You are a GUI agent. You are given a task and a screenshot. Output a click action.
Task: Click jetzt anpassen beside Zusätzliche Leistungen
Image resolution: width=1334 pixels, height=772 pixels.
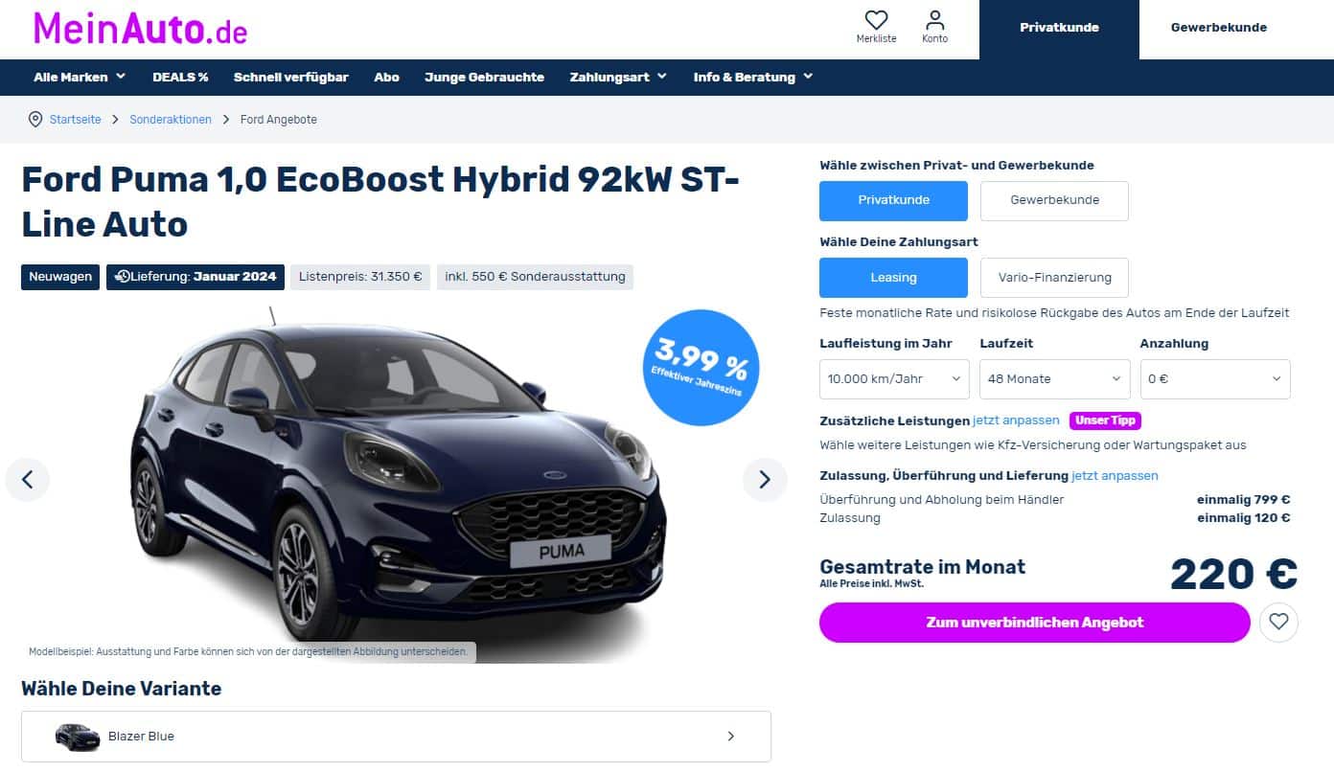(1016, 420)
